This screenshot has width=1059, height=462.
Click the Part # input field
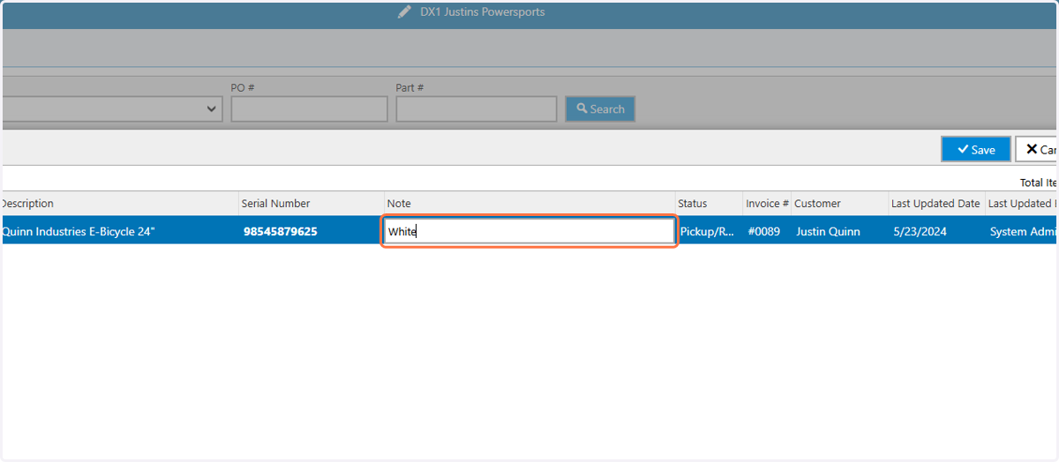click(476, 108)
